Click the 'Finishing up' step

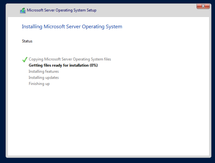(39, 84)
